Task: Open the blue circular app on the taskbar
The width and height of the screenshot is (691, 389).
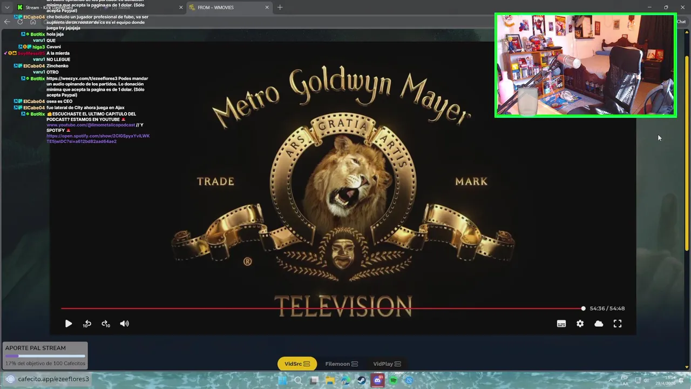Action: (409, 380)
